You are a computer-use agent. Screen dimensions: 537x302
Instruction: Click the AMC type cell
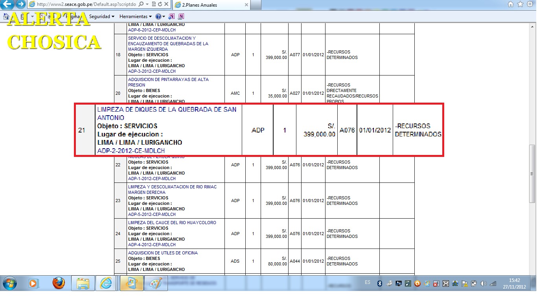(235, 94)
